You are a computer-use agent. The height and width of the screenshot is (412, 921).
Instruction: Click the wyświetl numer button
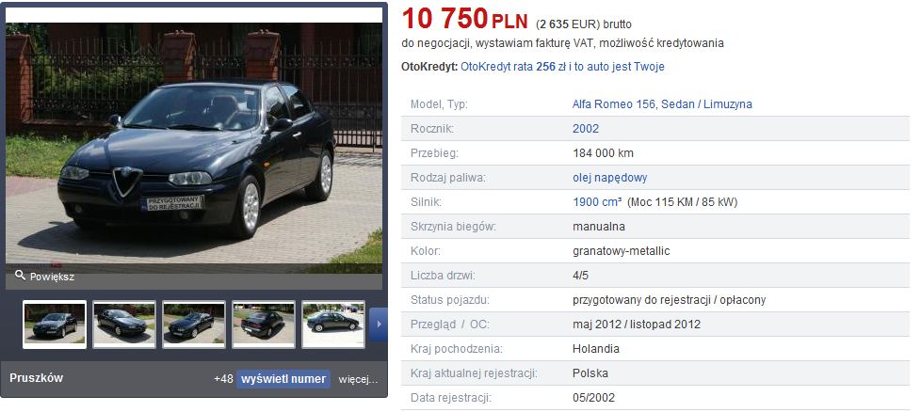click(x=283, y=379)
